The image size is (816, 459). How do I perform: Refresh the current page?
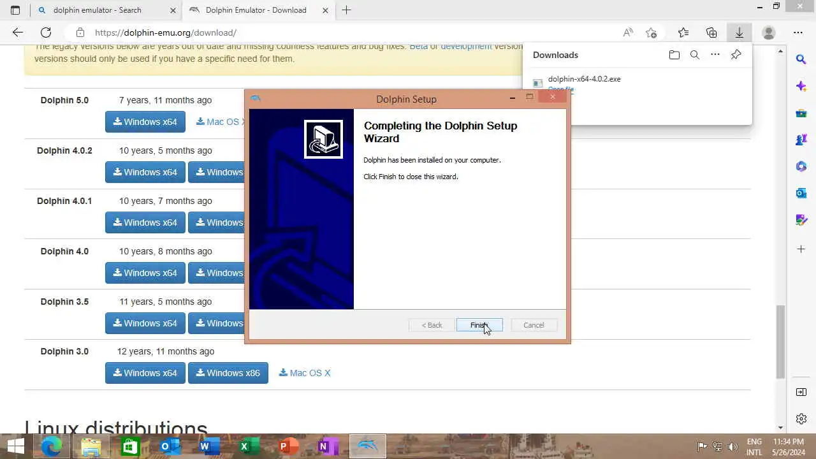click(46, 33)
